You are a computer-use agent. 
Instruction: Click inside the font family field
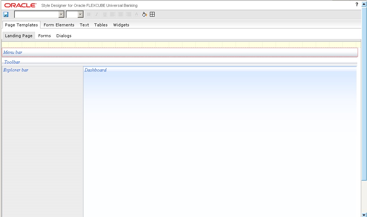point(36,14)
